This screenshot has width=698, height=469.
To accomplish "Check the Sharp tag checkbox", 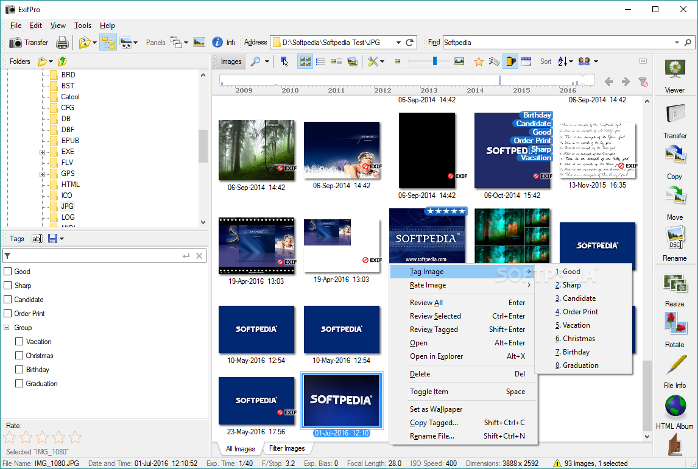I will click(x=7, y=285).
